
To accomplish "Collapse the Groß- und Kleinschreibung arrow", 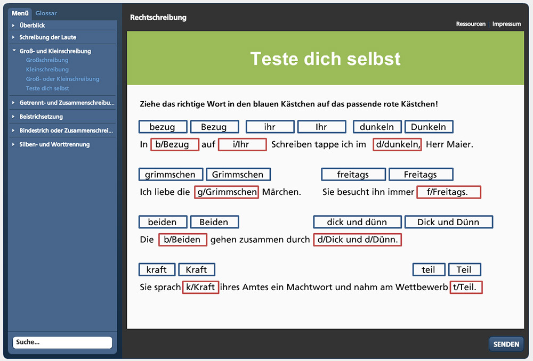I will 14,51.
